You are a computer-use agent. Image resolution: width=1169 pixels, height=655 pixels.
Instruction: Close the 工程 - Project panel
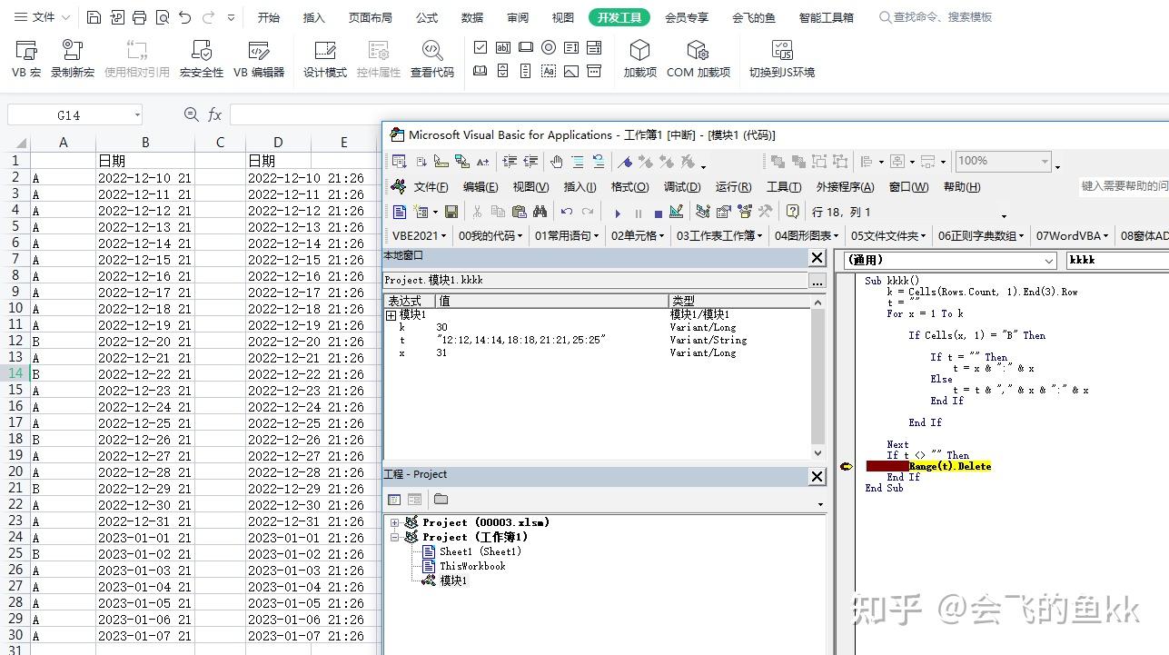(x=817, y=476)
